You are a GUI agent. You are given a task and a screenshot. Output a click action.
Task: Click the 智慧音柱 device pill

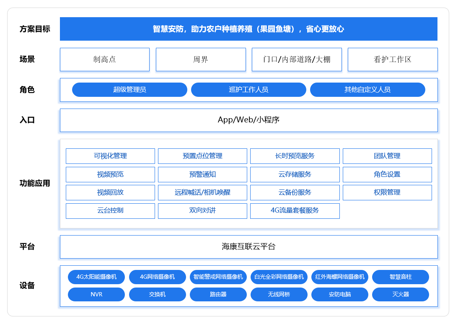point(400,277)
